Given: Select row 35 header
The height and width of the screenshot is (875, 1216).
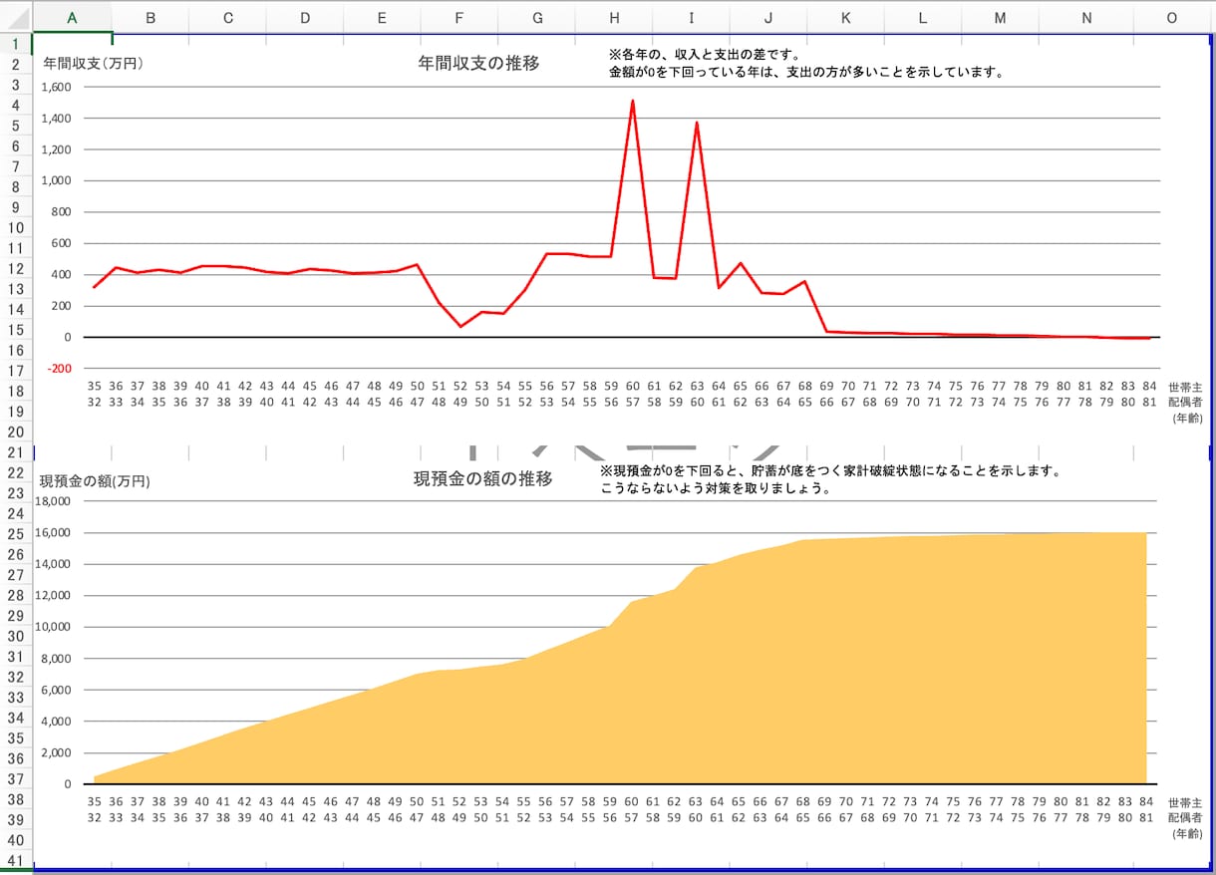Looking at the screenshot, I should pyautogui.click(x=16, y=738).
